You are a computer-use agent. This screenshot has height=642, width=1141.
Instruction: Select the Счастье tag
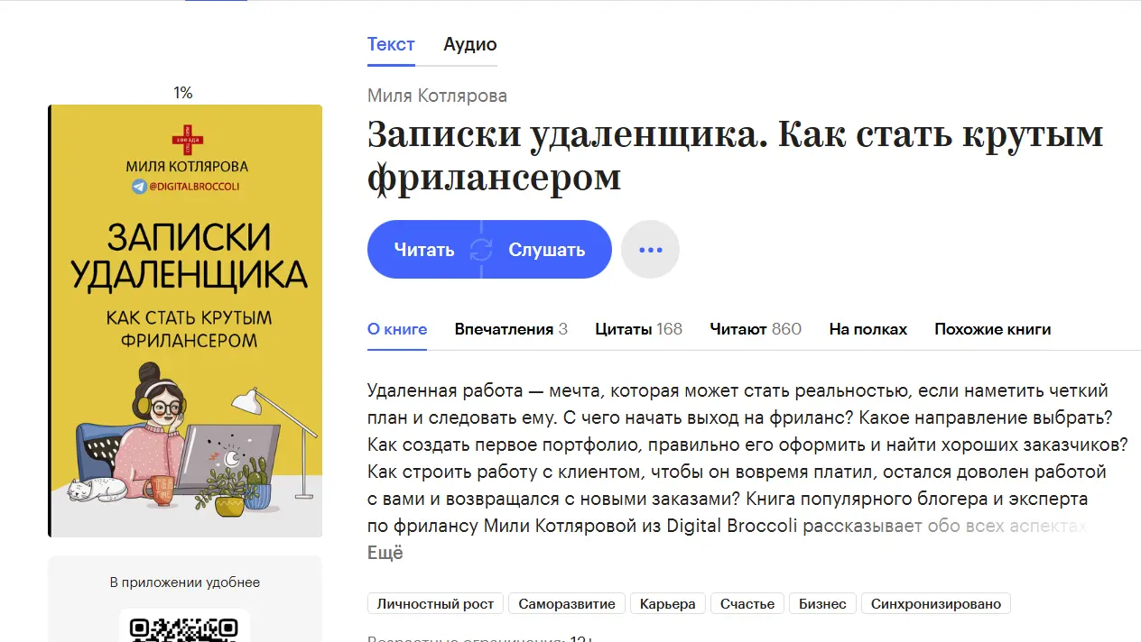click(x=747, y=604)
